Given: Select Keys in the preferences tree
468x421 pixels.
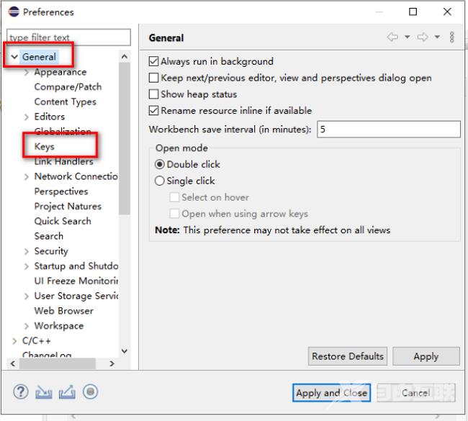Looking at the screenshot, I should tap(44, 146).
